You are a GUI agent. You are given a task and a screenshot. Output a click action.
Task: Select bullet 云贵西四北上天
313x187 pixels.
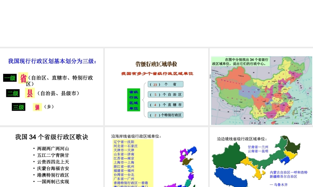point(53,162)
